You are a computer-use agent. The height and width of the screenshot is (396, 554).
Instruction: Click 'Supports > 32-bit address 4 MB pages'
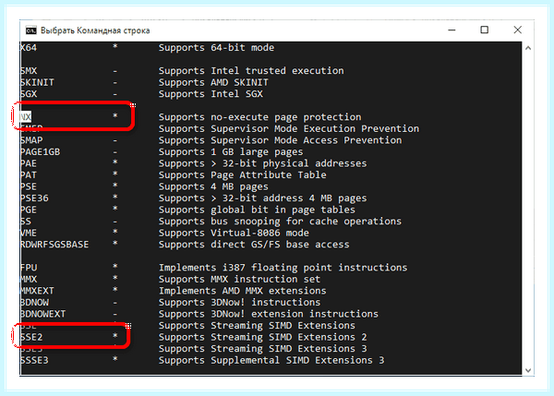262,198
